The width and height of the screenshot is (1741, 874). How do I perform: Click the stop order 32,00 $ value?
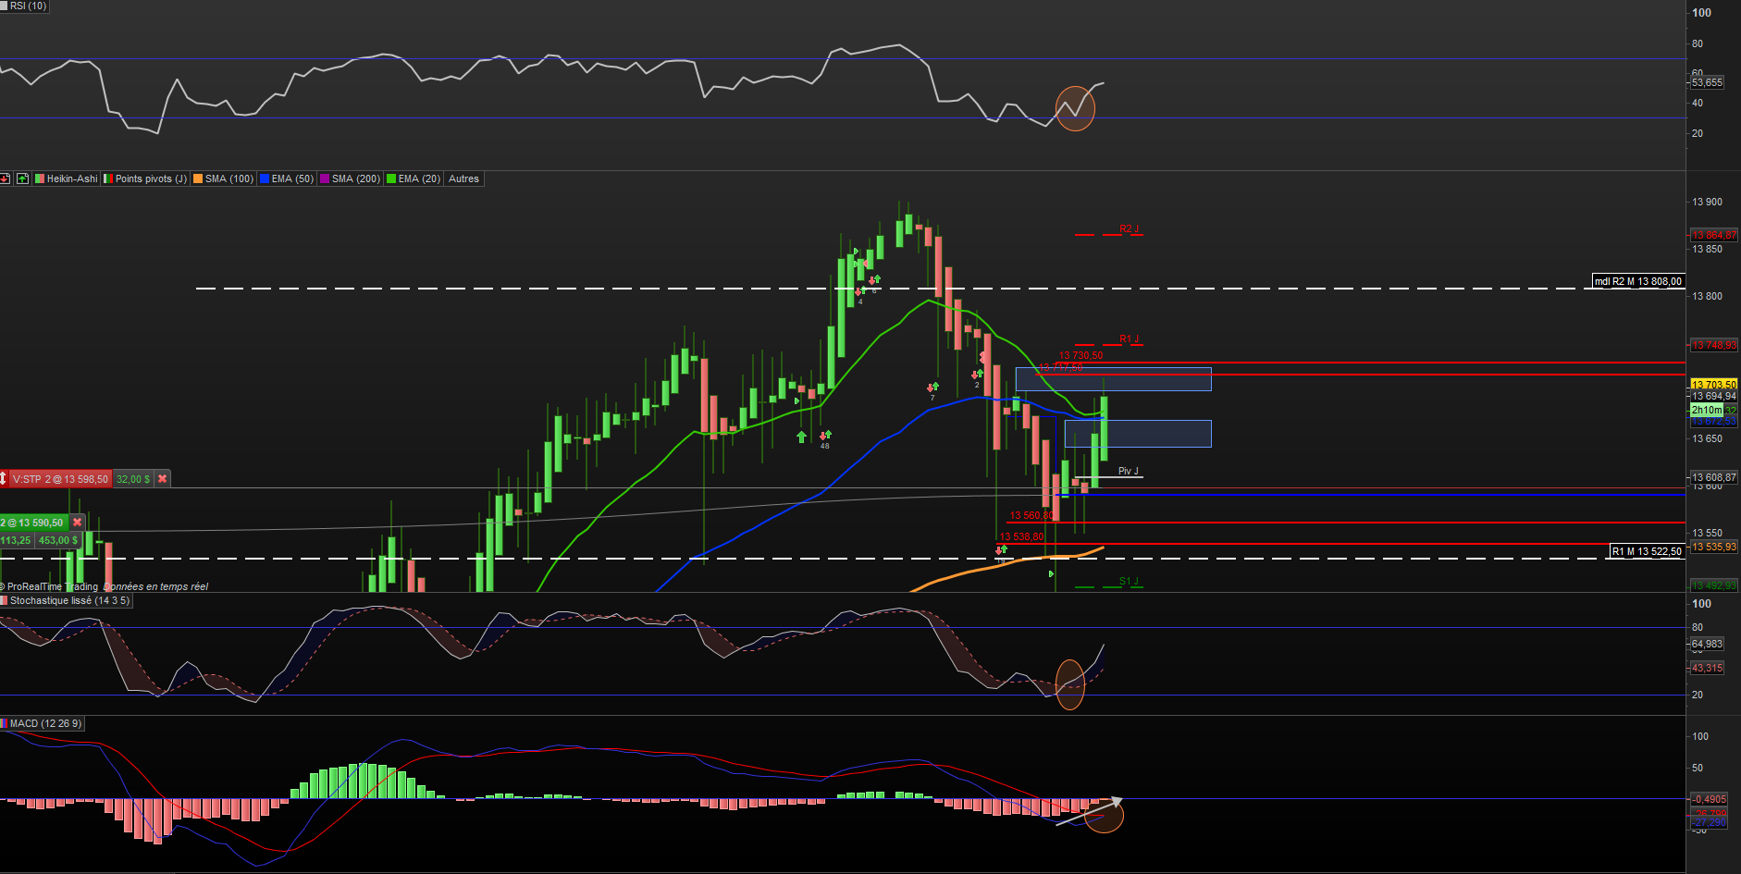[133, 479]
